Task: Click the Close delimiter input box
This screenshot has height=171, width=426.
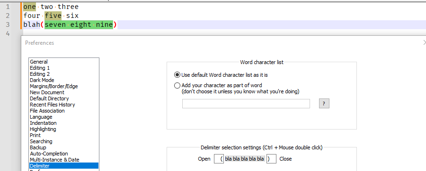Action: tap(271, 159)
